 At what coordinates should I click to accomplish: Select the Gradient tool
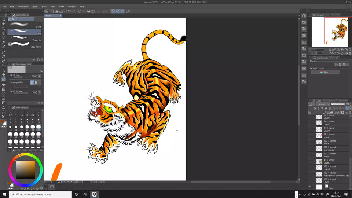pos(3,89)
